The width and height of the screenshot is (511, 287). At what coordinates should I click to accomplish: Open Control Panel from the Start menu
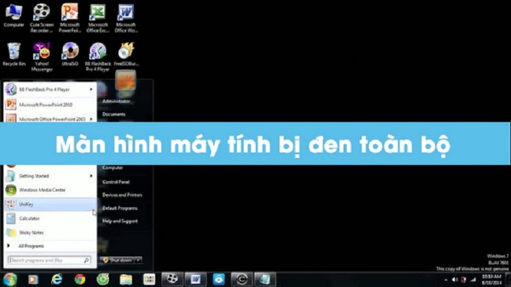pyautogui.click(x=116, y=182)
